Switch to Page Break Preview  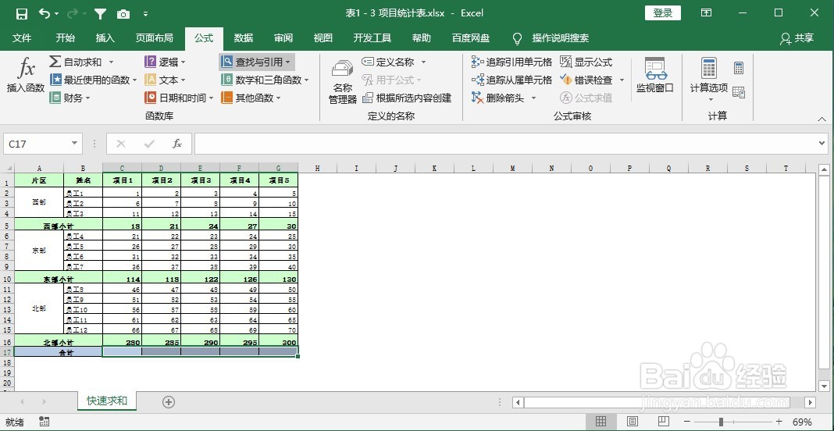(x=663, y=422)
